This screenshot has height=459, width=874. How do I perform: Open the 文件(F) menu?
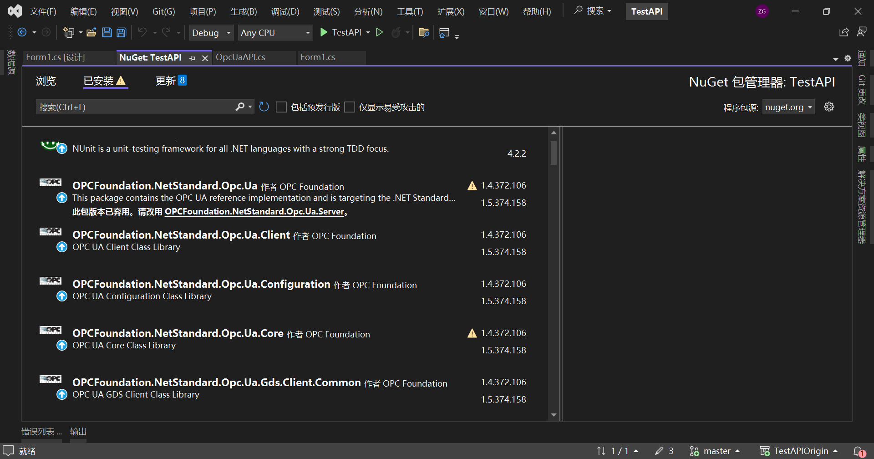(x=43, y=11)
